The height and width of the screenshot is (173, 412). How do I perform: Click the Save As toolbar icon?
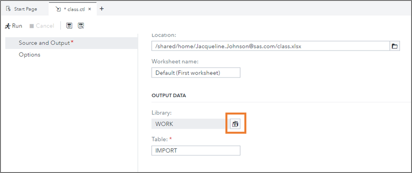coord(81,26)
